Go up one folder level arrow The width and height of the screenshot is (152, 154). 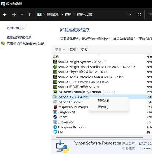point(29,14)
